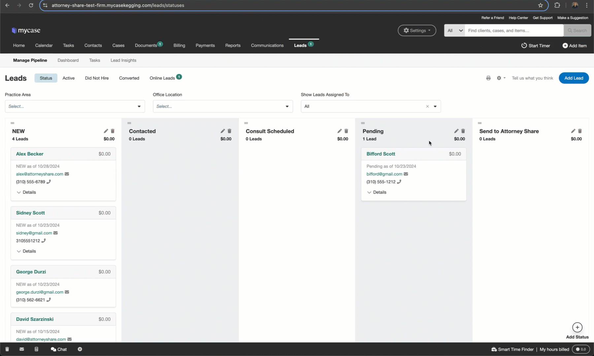Click edit pencil on Send to Attorney Share
594x356 pixels.
573,131
